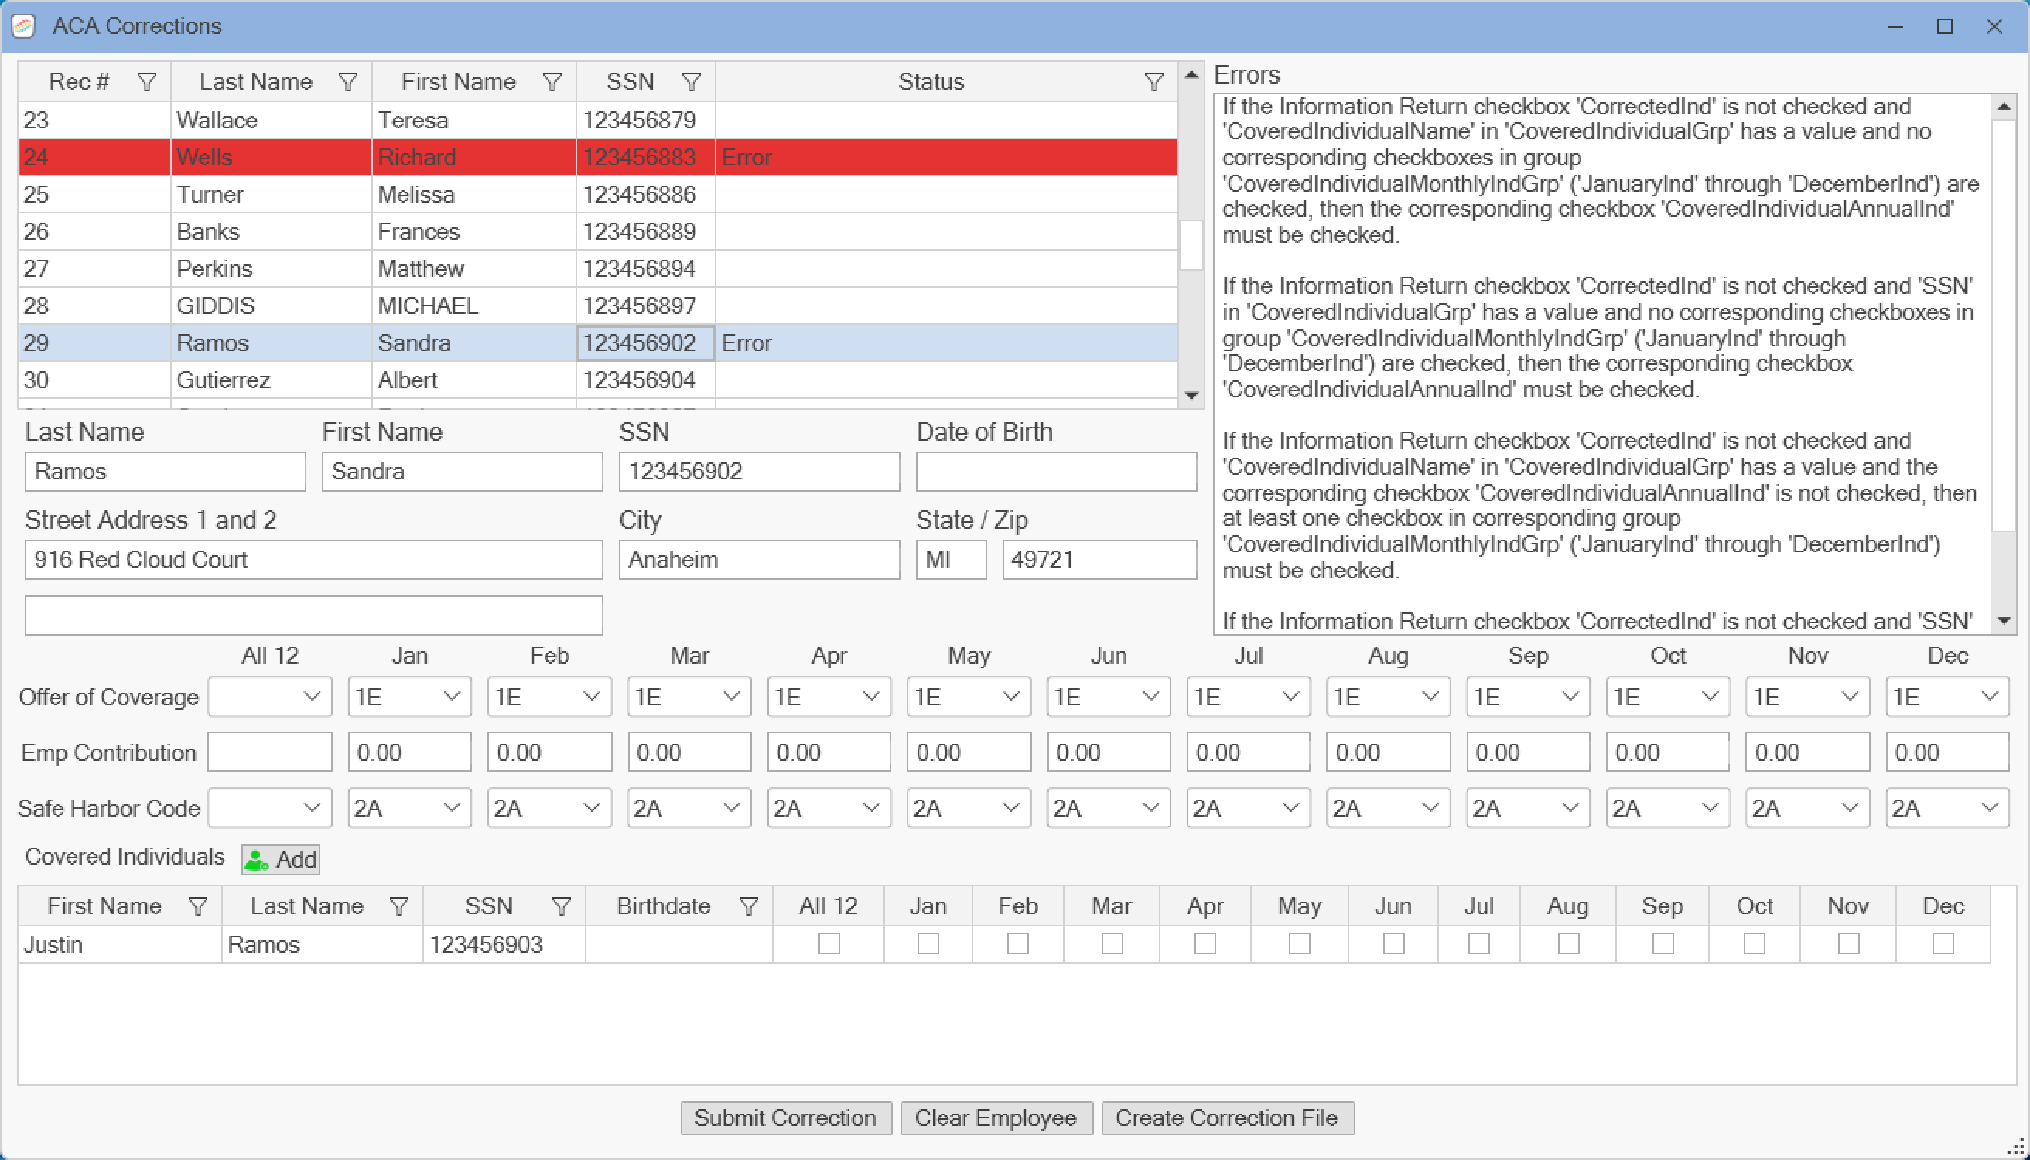
Task: Open Safe Harbor Code All 12 dropdown
Action: 270,808
